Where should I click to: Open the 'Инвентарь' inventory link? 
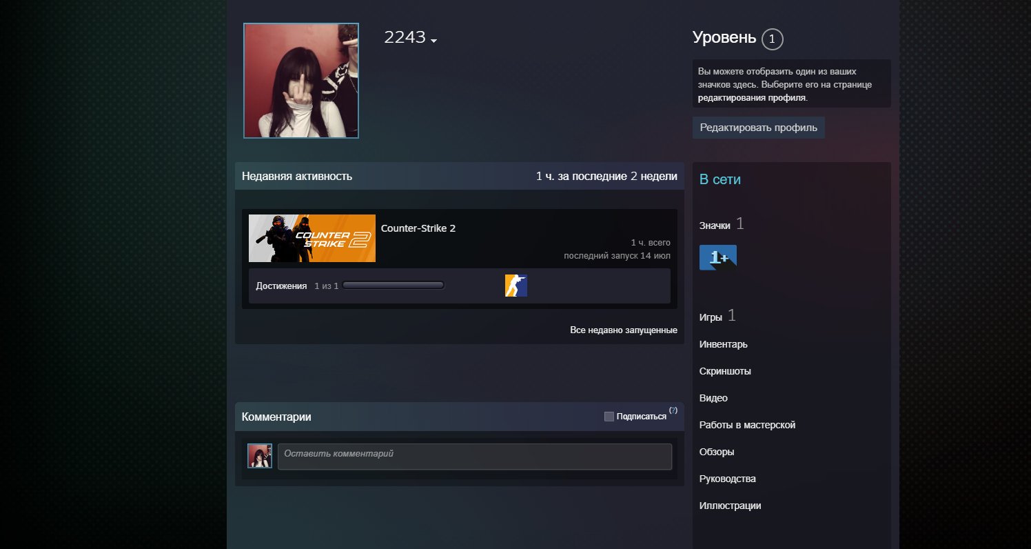click(723, 344)
